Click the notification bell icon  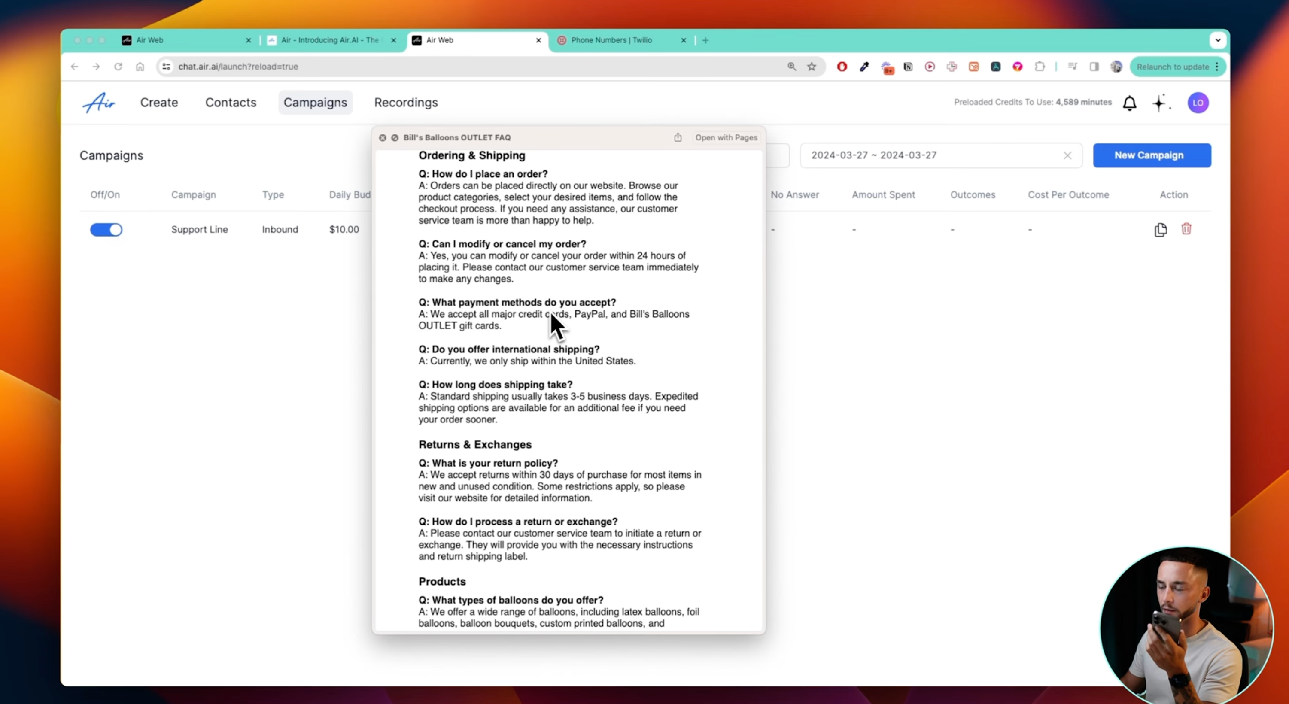pos(1130,102)
